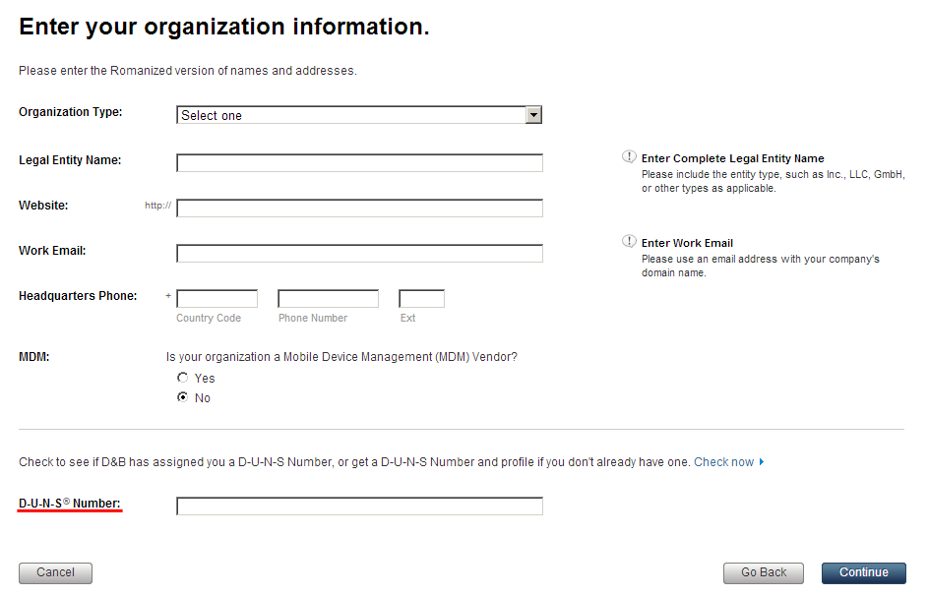Click the Select one combo box
Image resolution: width=928 pixels, height=596 pixels.
point(359,115)
